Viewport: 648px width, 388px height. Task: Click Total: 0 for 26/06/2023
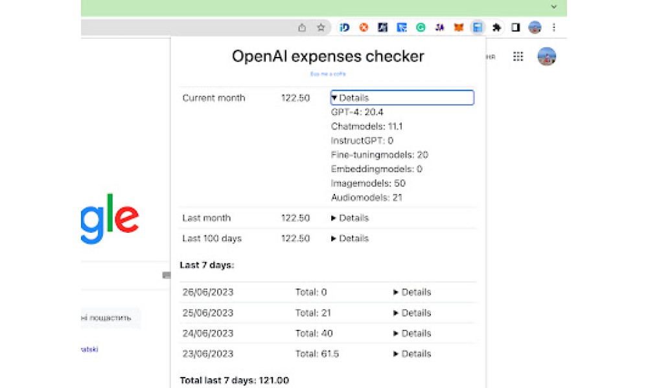311,292
